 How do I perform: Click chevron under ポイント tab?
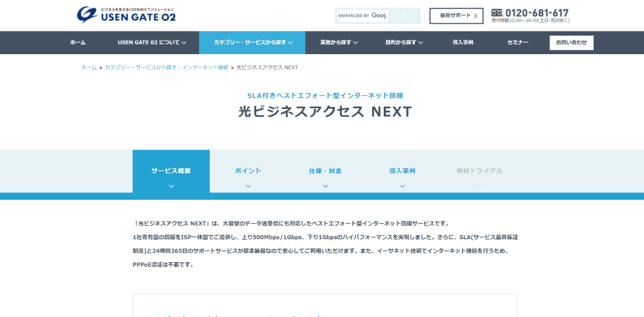coord(248,186)
